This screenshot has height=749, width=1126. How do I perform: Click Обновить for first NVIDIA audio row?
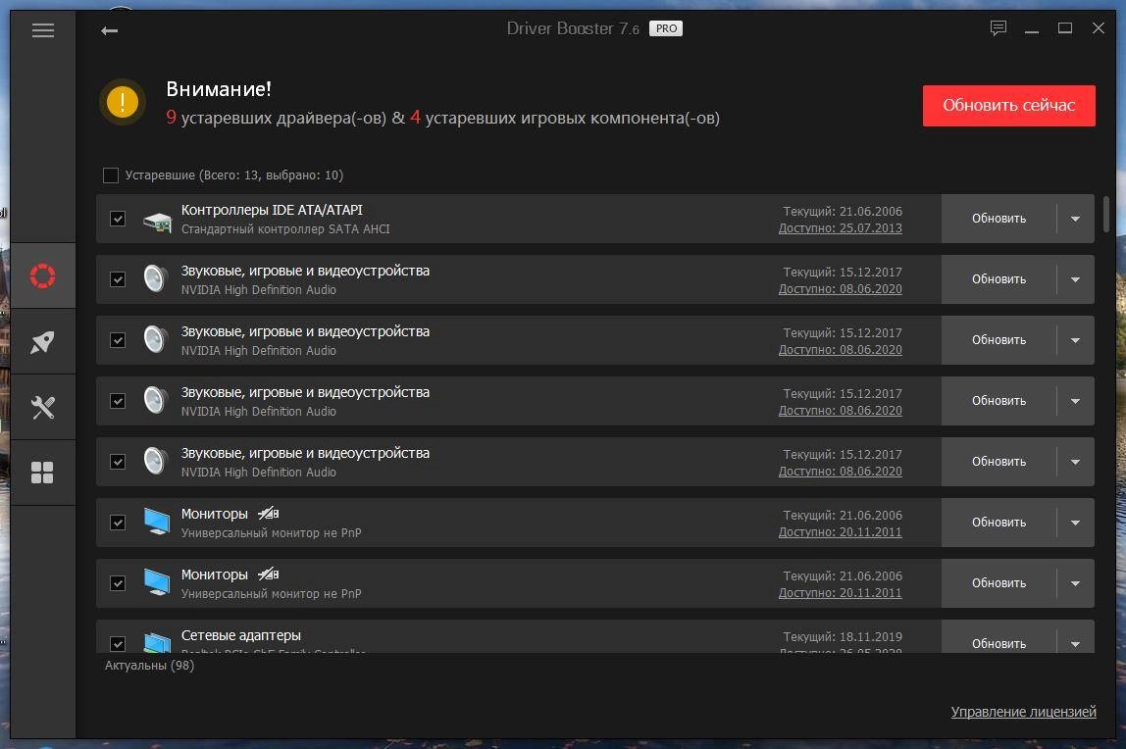(998, 279)
